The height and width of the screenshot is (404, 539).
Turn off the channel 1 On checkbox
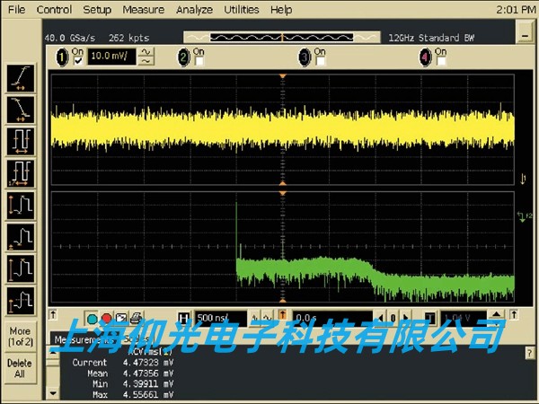tap(77, 61)
